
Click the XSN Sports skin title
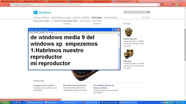128,61
